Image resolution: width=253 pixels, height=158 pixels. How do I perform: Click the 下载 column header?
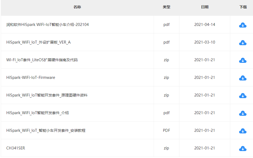pyautogui.click(x=243, y=7)
